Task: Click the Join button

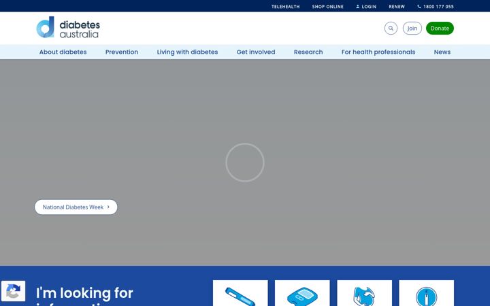Action: tap(412, 28)
